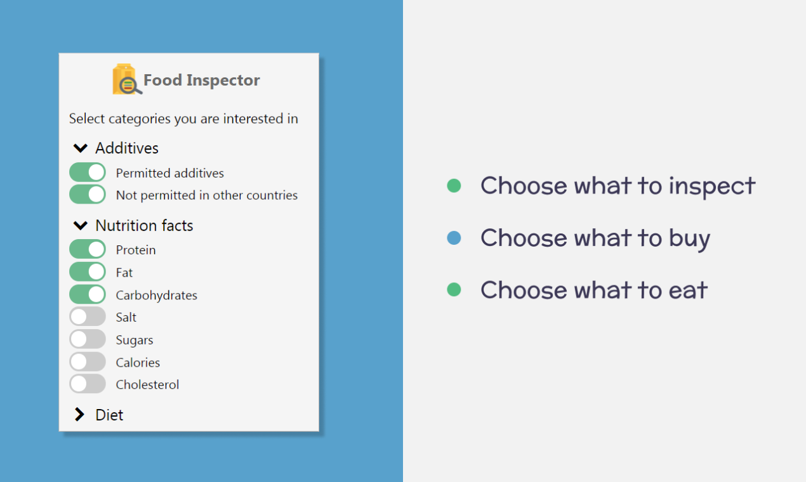Viewport: 806px width, 482px height.
Task: Collapse the Additives section chevron
Action: tap(80, 148)
